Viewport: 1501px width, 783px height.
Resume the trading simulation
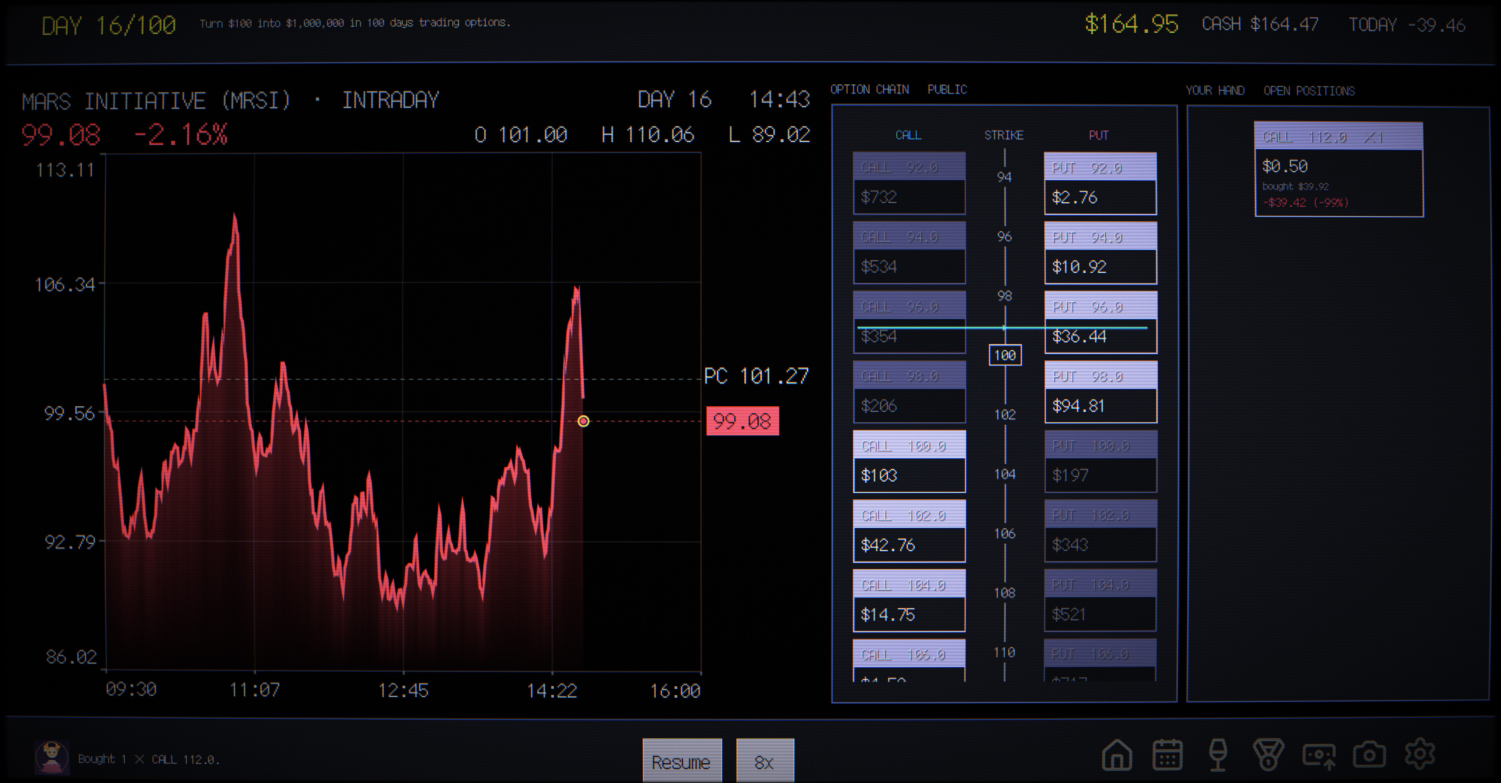[682, 761]
